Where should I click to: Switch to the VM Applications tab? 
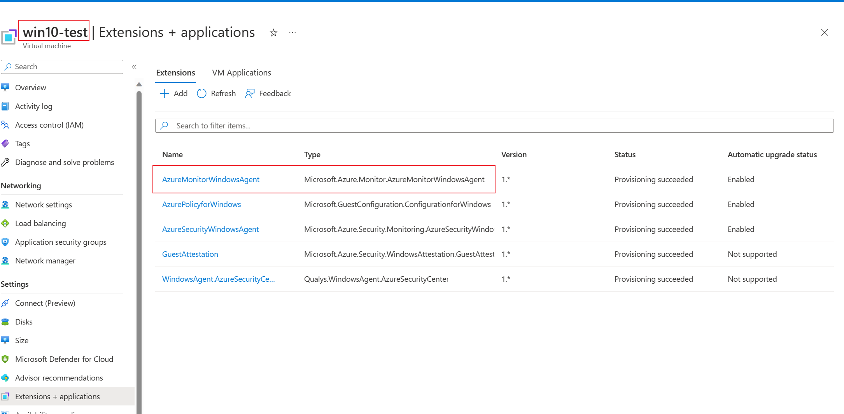242,73
